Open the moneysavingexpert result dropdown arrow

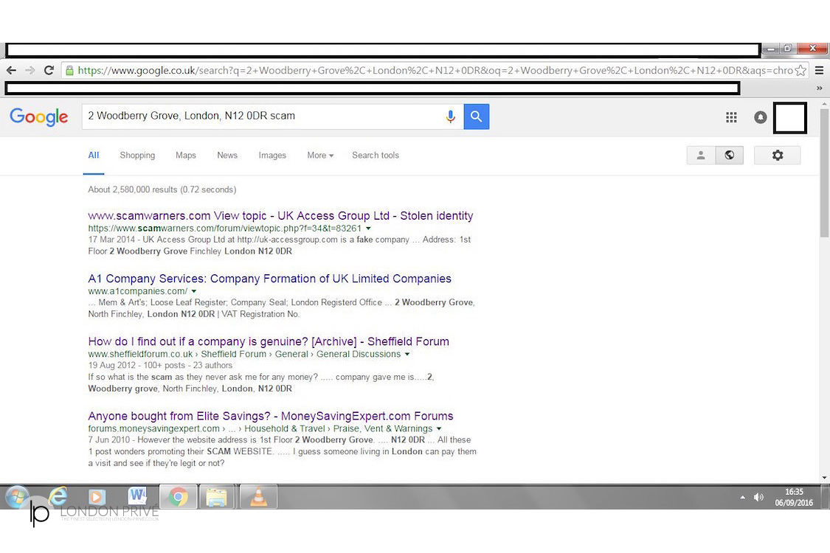click(x=439, y=428)
